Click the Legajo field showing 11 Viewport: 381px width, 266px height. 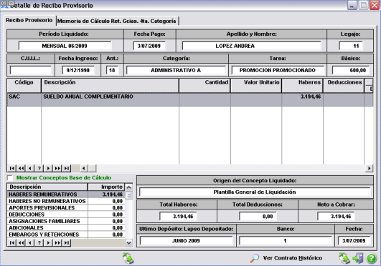coord(351,46)
